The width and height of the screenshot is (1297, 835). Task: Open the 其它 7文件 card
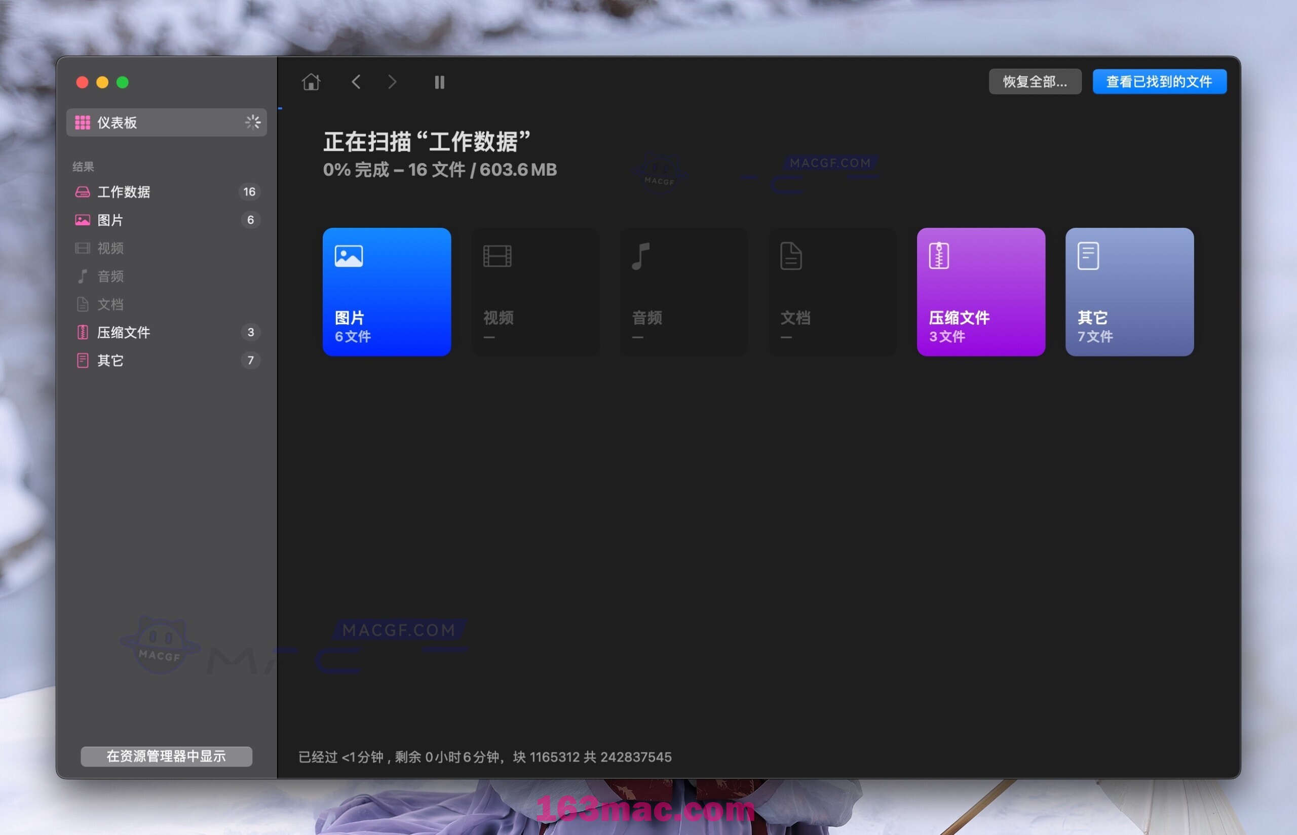1129,292
